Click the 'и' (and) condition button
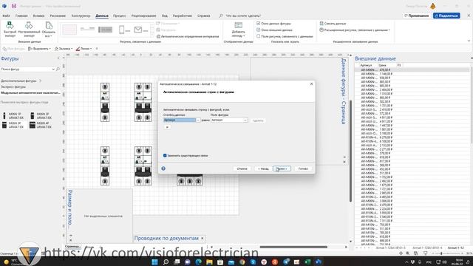This screenshot has height=266, width=473. [167, 127]
